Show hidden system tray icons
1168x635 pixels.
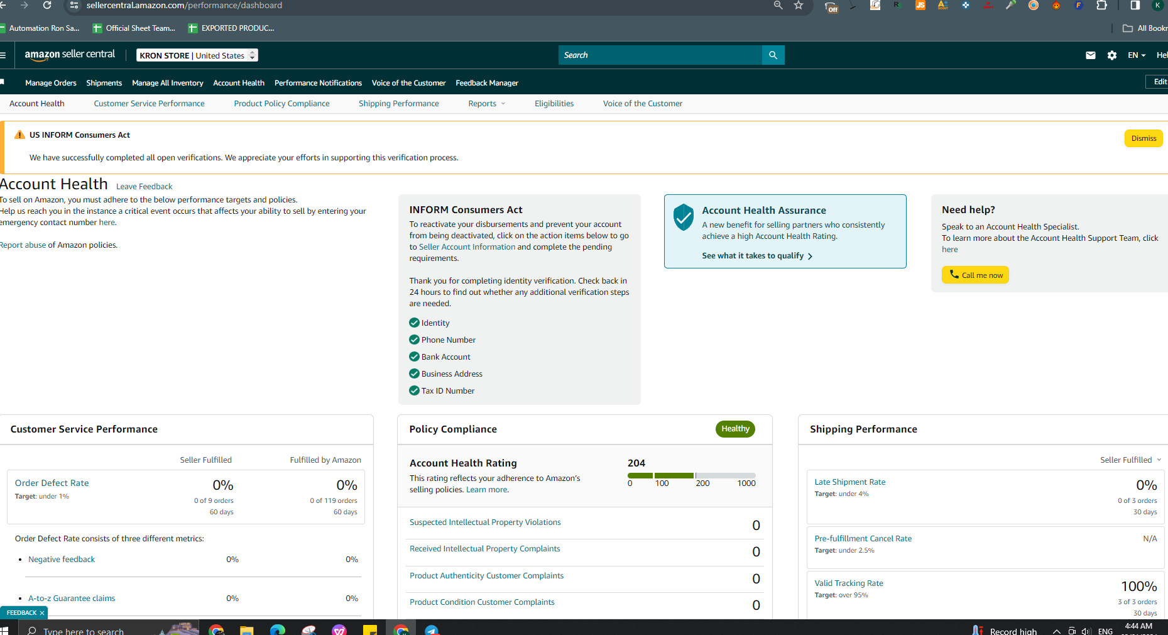1057,631
